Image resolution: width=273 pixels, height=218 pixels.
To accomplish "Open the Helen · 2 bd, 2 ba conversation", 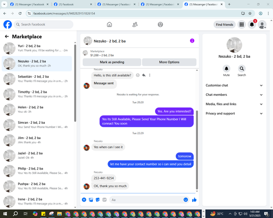I will pos(37,110).
